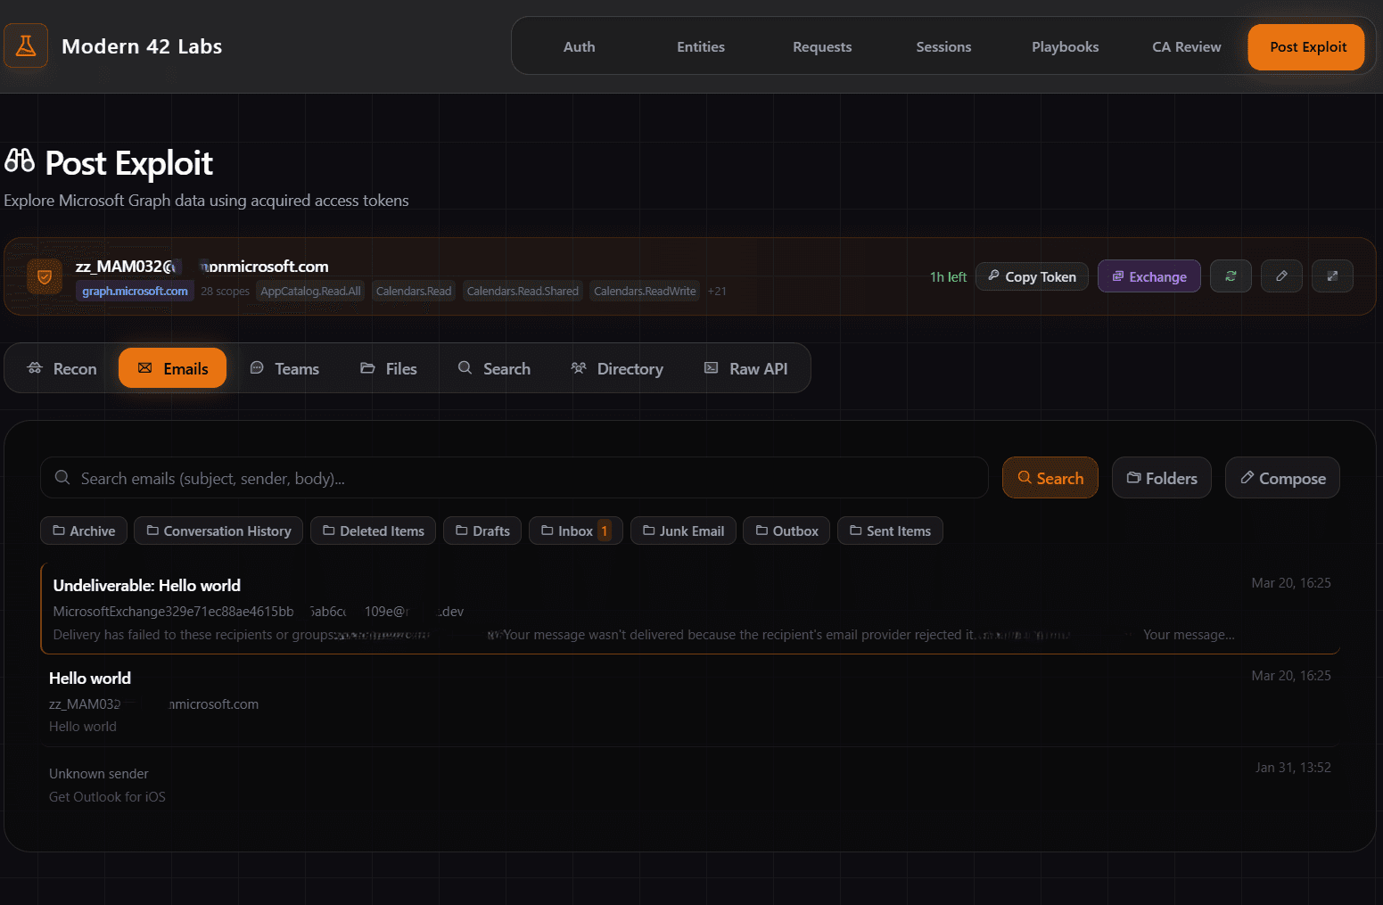Viewport: 1383px width, 905px height.
Task: Click the magnifier icon in email search box
Action: [62, 478]
